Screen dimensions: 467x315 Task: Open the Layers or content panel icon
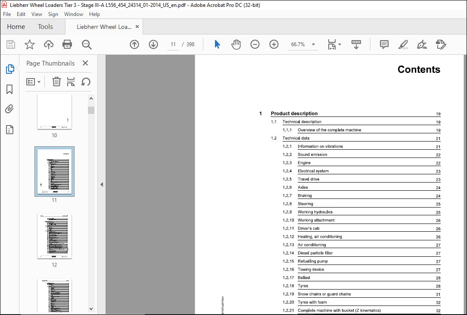(9, 130)
